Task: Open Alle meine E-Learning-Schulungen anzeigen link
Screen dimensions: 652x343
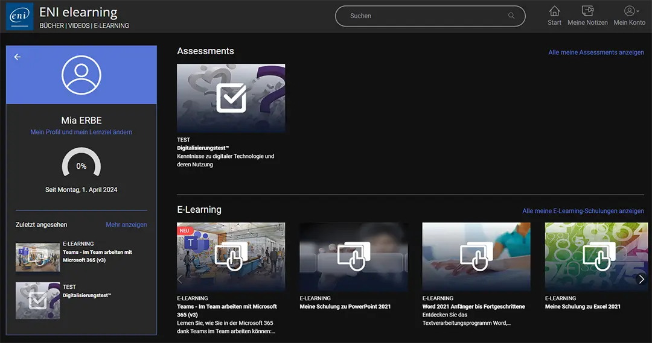Action: (583, 211)
